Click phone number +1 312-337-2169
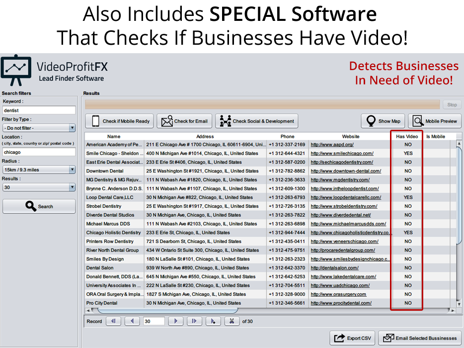Image resolution: width=464 pixels, height=348 pixels. click(x=287, y=145)
